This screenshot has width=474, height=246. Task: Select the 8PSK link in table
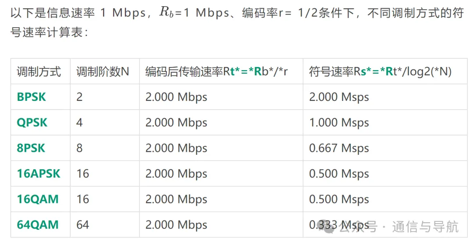[x=31, y=148]
